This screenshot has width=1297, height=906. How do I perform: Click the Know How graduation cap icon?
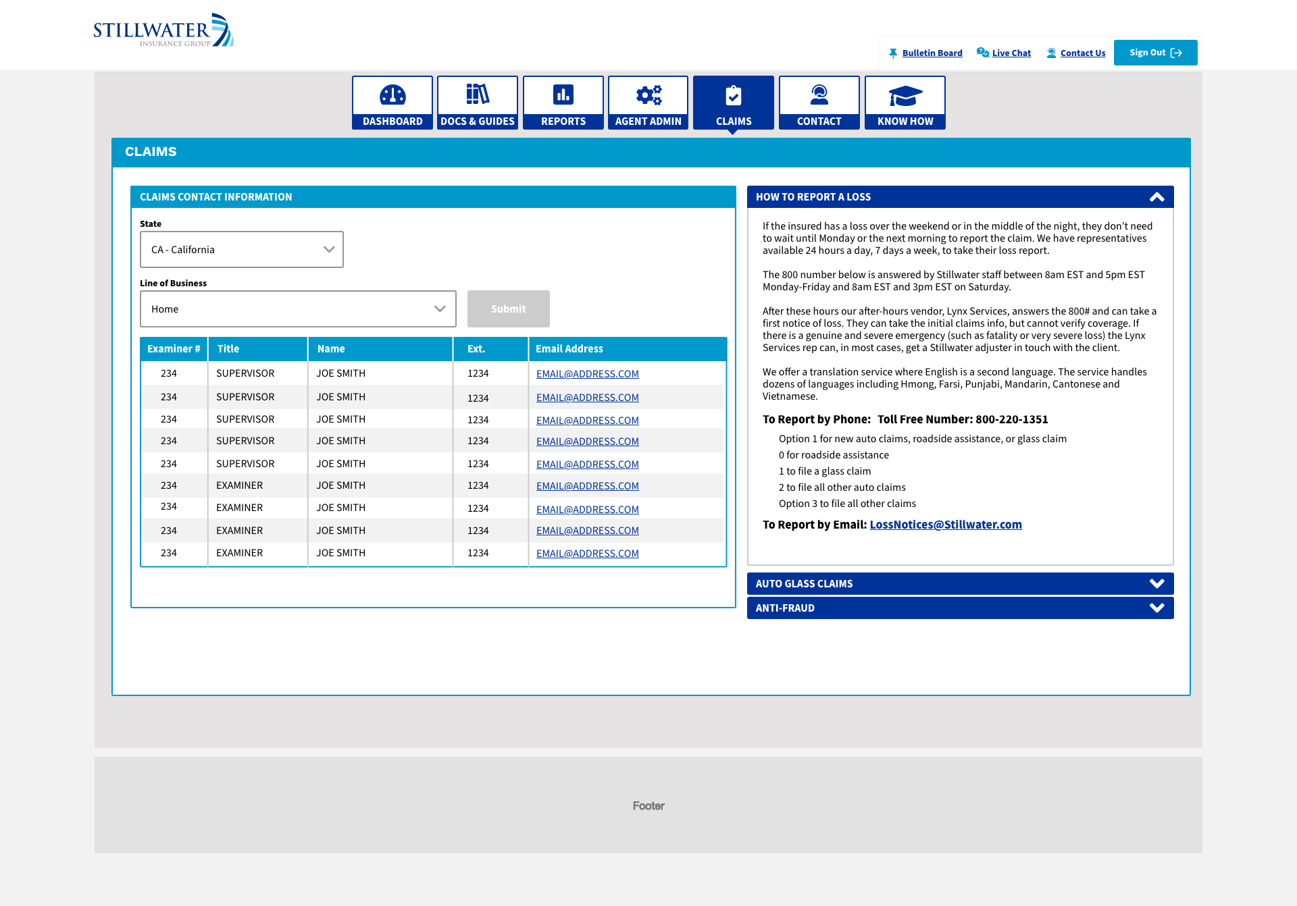[x=905, y=96]
